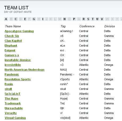Filter team list by letter C
Image resolution: width=122 pixels, height=121 pixels.
coord(16,19)
